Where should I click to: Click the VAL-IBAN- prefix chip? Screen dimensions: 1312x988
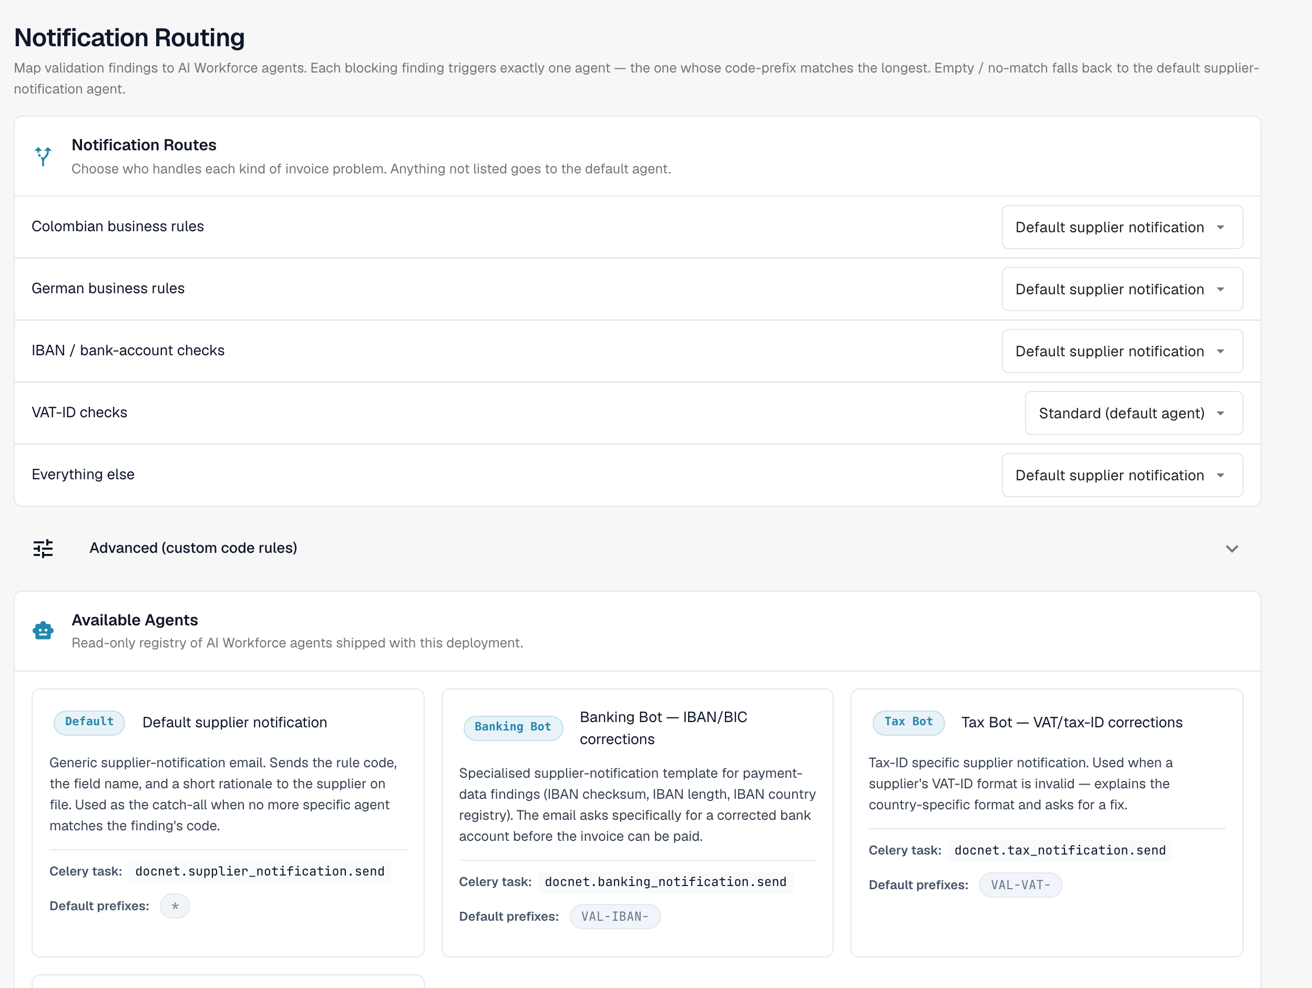click(x=615, y=917)
